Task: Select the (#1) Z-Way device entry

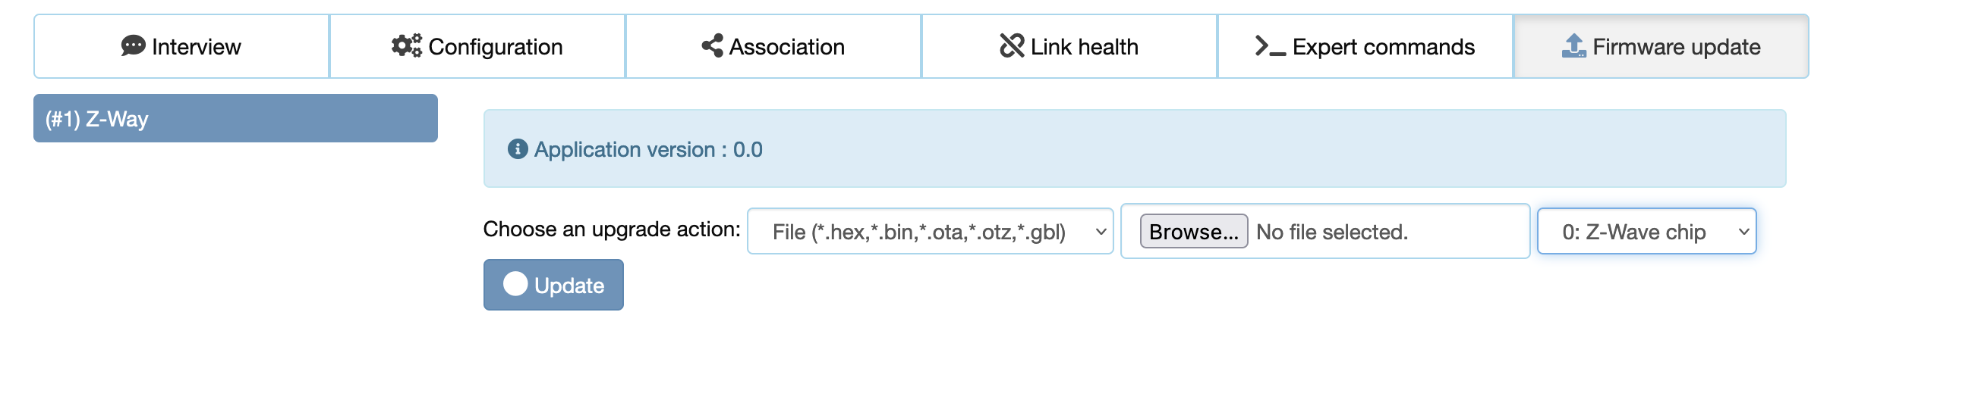Action: point(235,119)
